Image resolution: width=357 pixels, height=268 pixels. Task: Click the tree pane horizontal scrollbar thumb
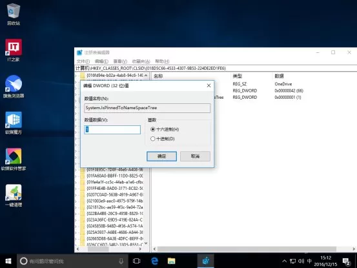coord(98,249)
